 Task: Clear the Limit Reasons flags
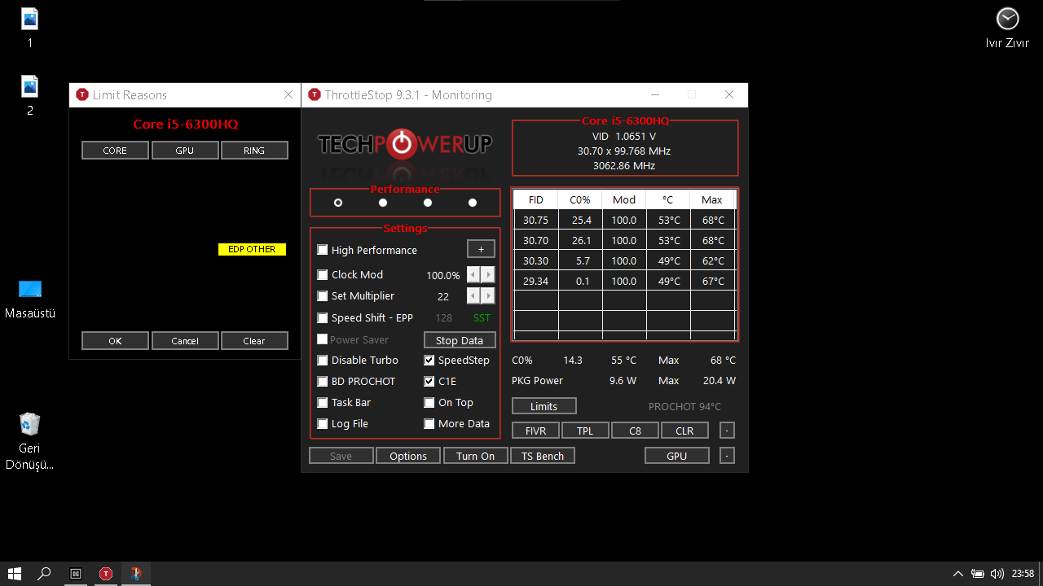pos(254,341)
